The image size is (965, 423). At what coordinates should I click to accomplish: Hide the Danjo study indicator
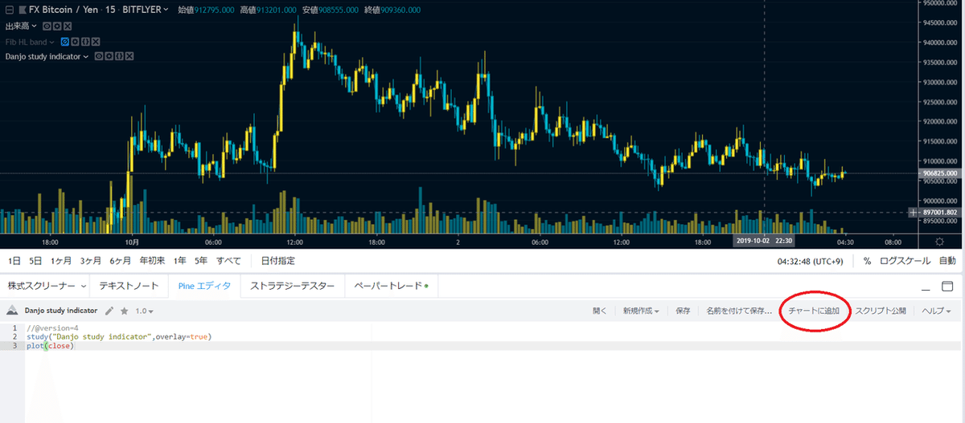click(x=98, y=56)
